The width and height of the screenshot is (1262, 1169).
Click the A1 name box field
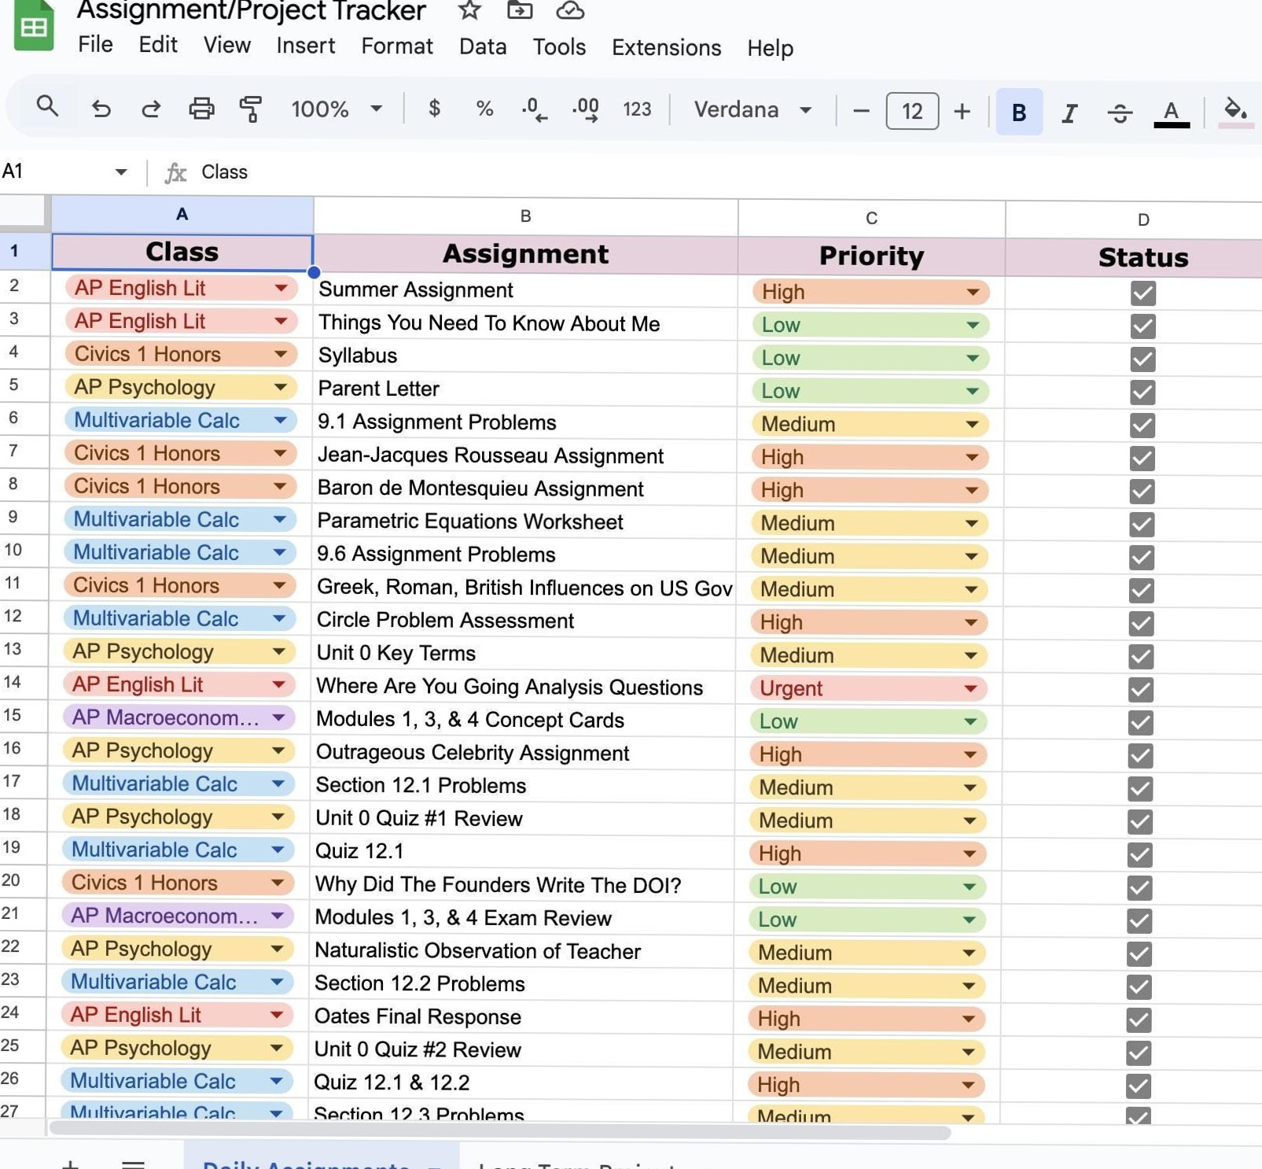(55, 171)
